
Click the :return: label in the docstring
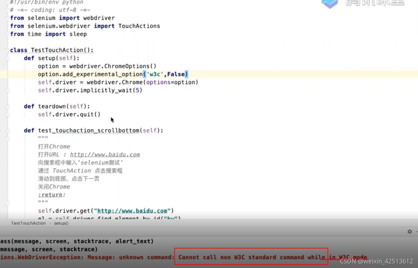51,194
